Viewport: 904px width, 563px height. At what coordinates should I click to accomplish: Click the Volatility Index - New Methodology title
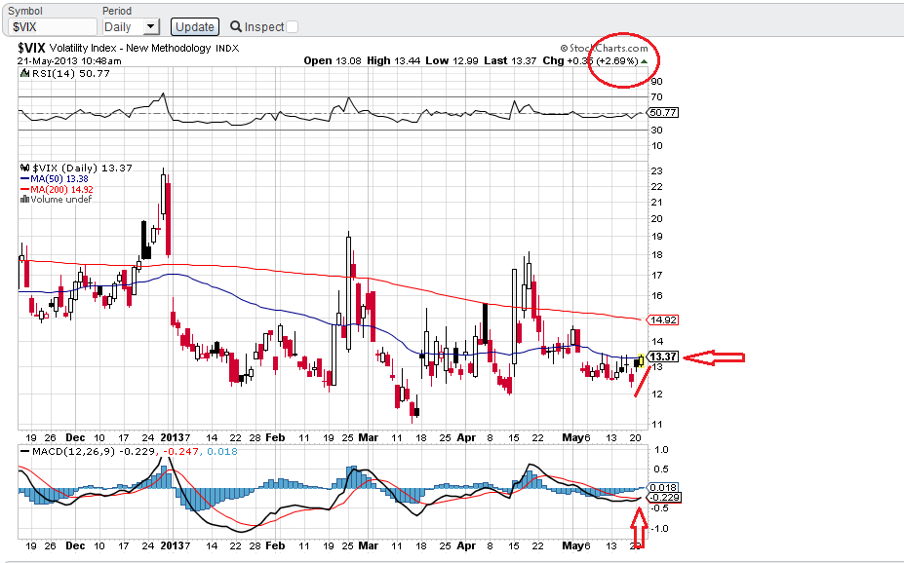click(130, 49)
